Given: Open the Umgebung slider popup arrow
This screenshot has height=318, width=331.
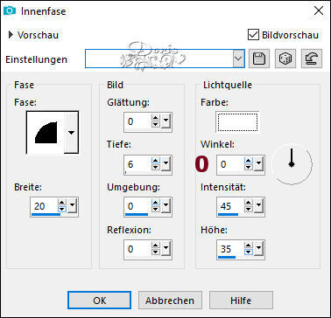Looking at the screenshot, I should (x=165, y=206).
